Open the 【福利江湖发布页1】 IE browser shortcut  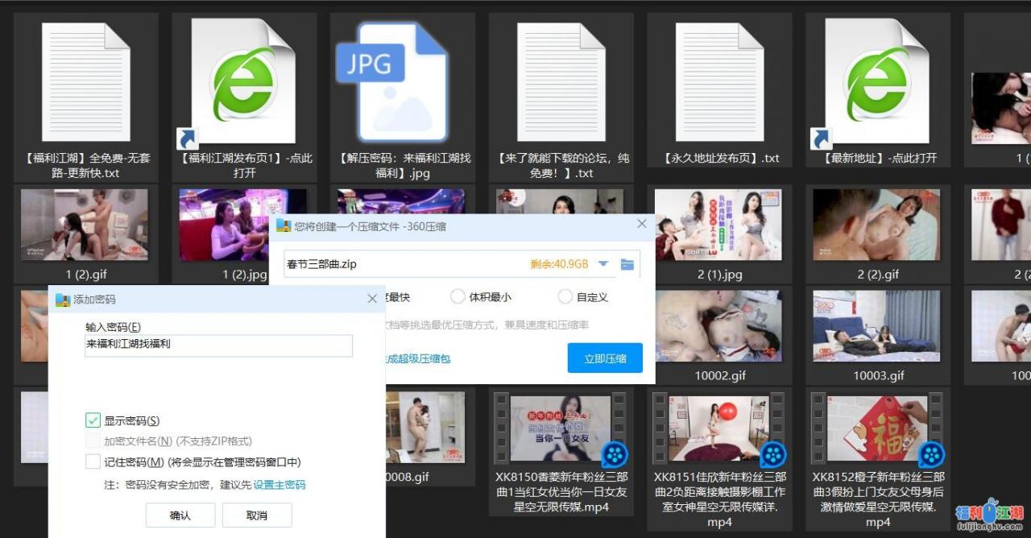coord(243,81)
